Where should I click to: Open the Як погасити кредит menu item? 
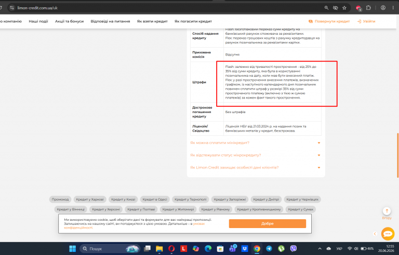pyautogui.click(x=193, y=21)
